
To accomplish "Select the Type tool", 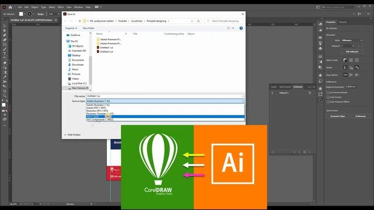I will tap(5, 54).
